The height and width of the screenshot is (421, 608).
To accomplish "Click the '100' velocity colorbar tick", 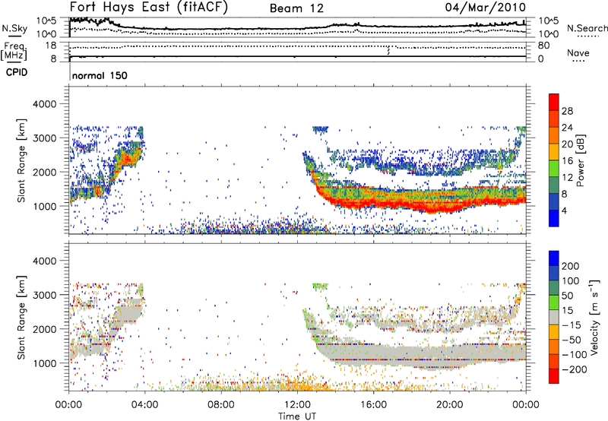I will 571,281.
